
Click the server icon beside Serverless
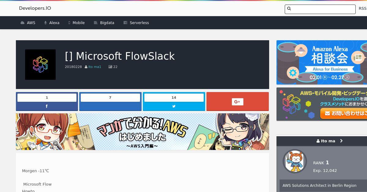[125, 23]
